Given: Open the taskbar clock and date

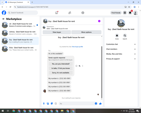Looking at the screenshot, I should pos(132,111).
